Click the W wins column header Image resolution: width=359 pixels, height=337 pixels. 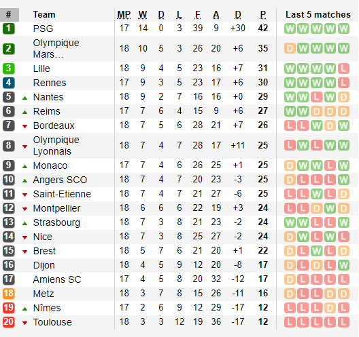[142, 15]
